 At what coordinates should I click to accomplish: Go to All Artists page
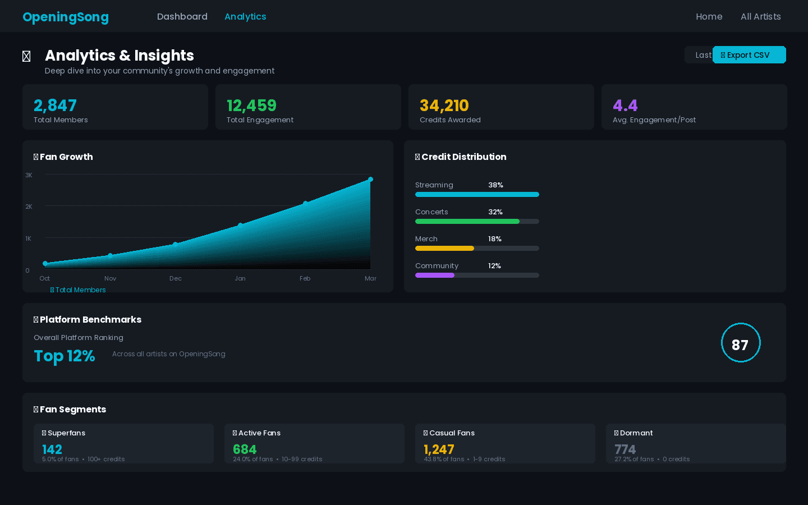[x=761, y=16]
